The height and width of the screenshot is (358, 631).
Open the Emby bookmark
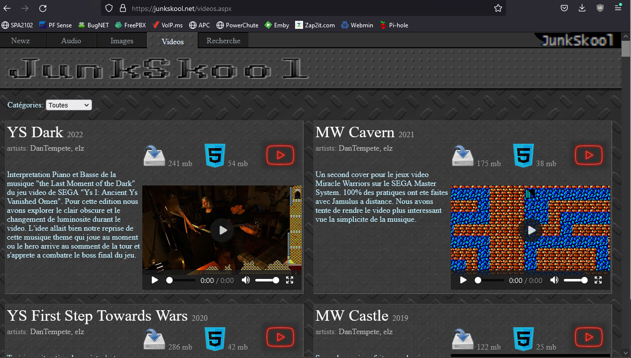[277, 25]
